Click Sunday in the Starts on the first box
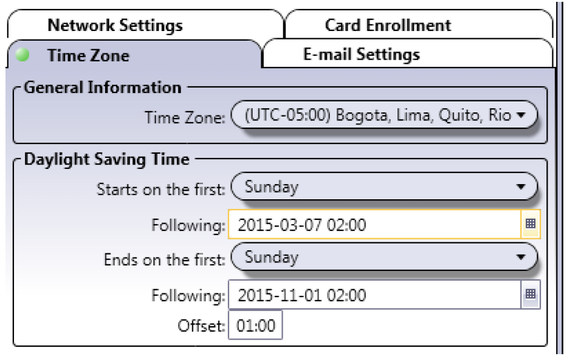 pyautogui.click(x=272, y=187)
